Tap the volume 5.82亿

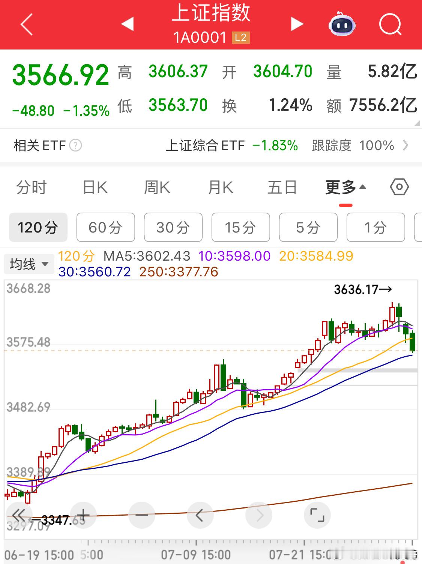[392, 71]
